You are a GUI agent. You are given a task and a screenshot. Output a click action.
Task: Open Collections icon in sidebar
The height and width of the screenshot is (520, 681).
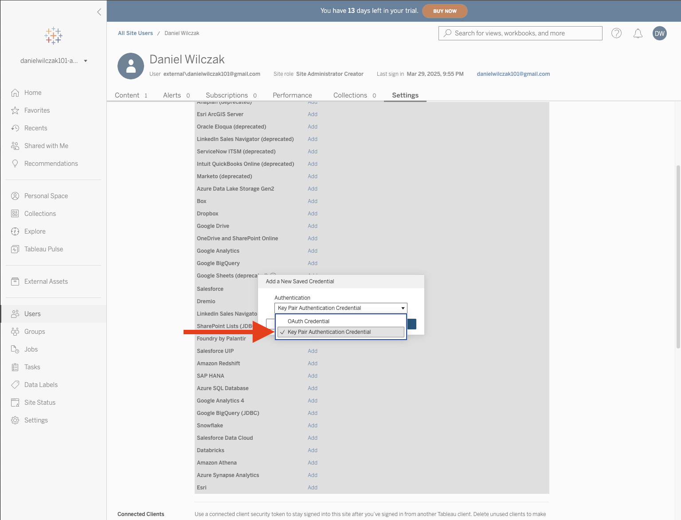pos(15,214)
